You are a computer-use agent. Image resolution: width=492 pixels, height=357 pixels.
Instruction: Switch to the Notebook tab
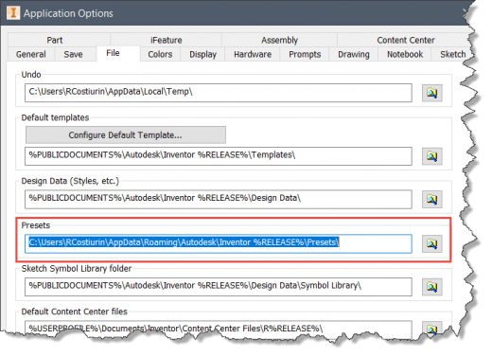point(405,54)
